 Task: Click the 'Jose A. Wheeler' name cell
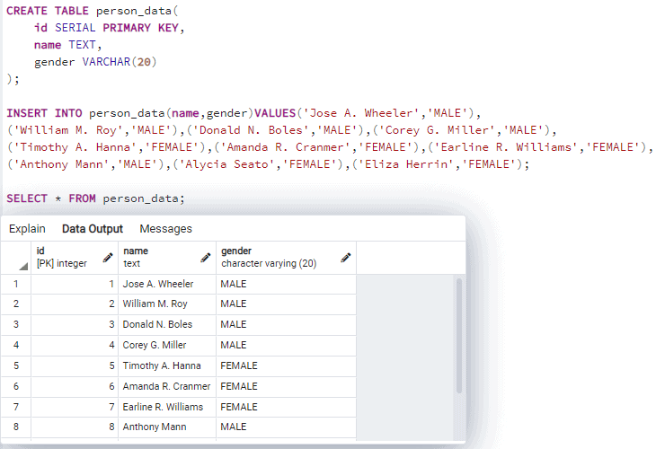tap(167, 284)
